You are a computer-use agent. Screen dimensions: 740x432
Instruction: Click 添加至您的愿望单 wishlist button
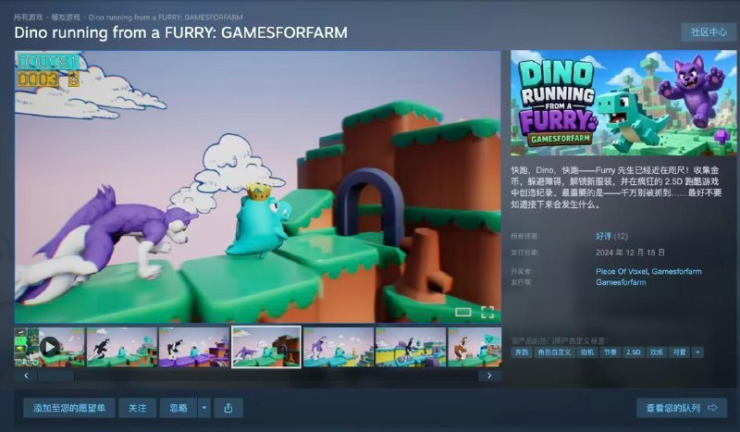click(68, 408)
